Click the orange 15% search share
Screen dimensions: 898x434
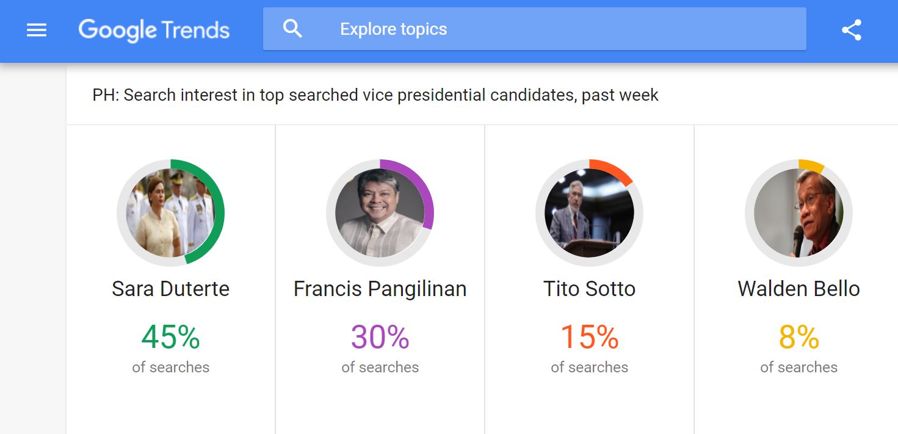click(589, 337)
